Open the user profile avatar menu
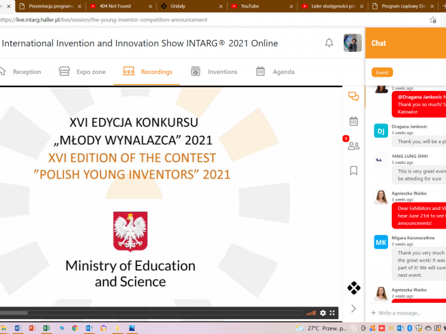Viewport: 446px width, 334px height. click(x=352, y=43)
